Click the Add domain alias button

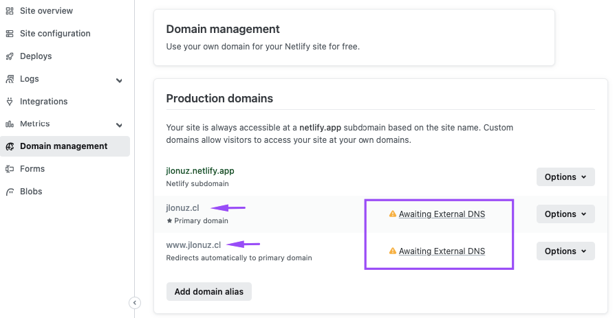(x=209, y=291)
